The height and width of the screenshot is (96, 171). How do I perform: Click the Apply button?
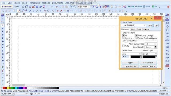(x=130, y=63)
